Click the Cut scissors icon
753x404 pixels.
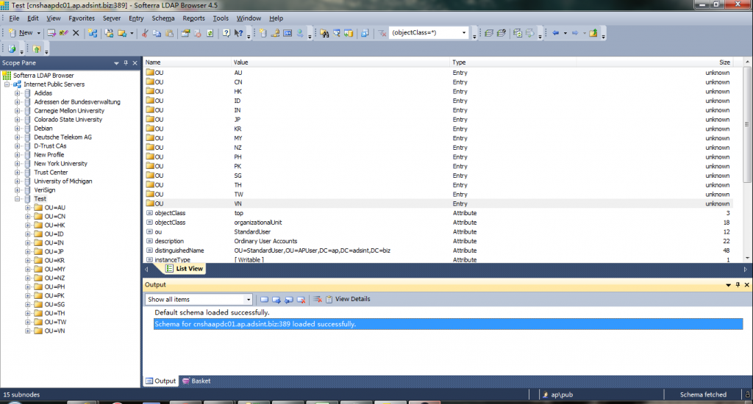point(146,33)
